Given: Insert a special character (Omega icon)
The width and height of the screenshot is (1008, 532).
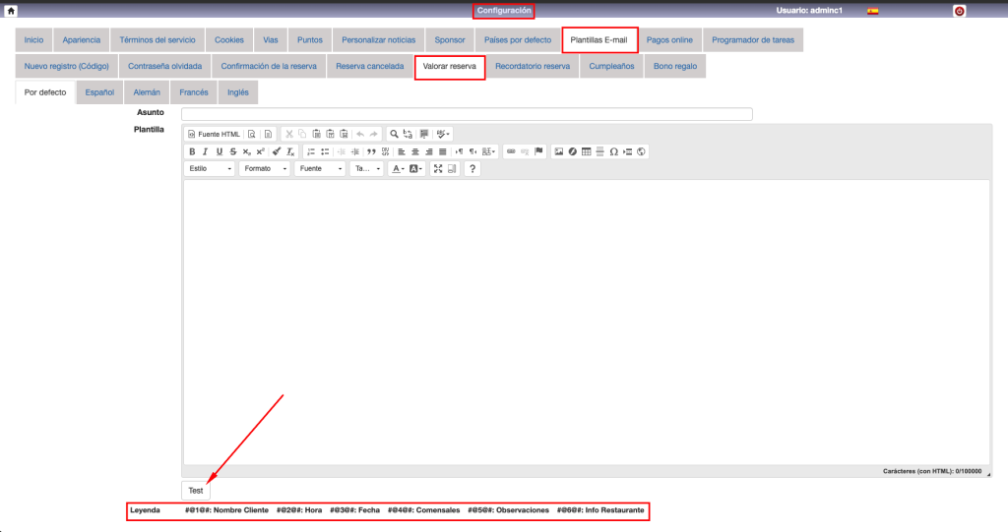Looking at the screenshot, I should click(614, 151).
